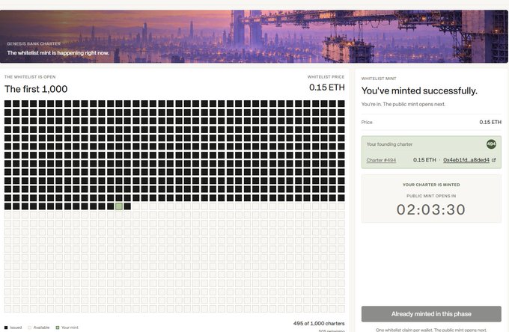Open the Charter #494 link
Image resolution: width=509 pixels, height=332 pixels.
pyautogui.click(x=381, y=160)
